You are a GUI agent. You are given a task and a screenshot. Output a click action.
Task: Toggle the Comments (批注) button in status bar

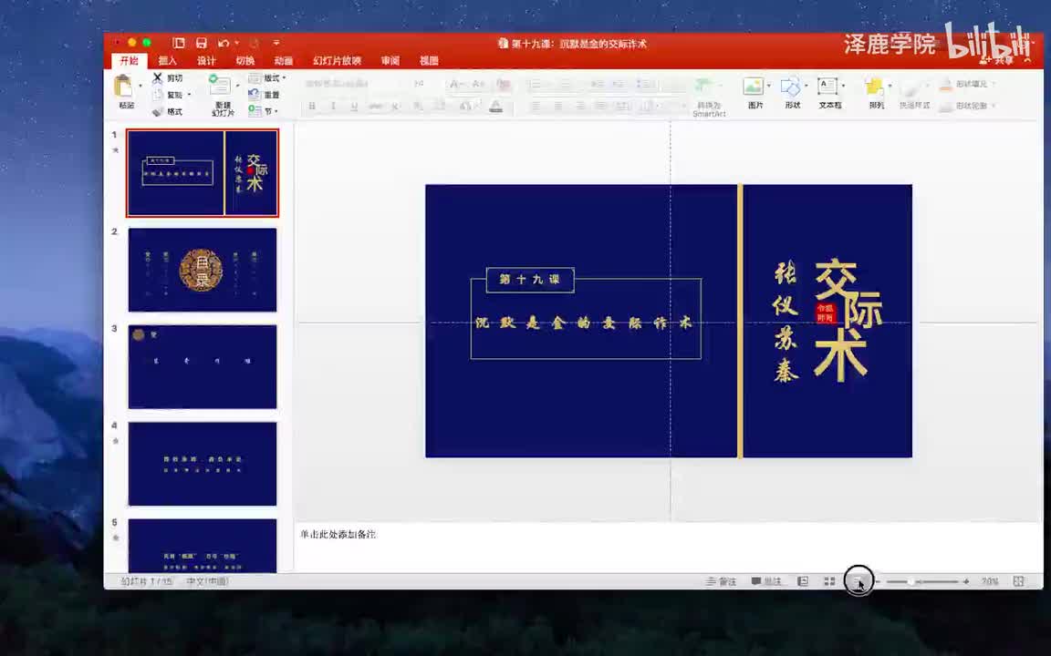766,581
